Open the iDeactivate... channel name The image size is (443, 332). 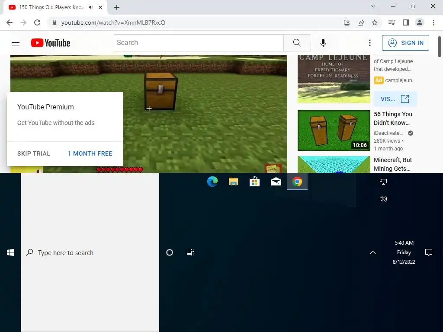click(x=388, y=133)
